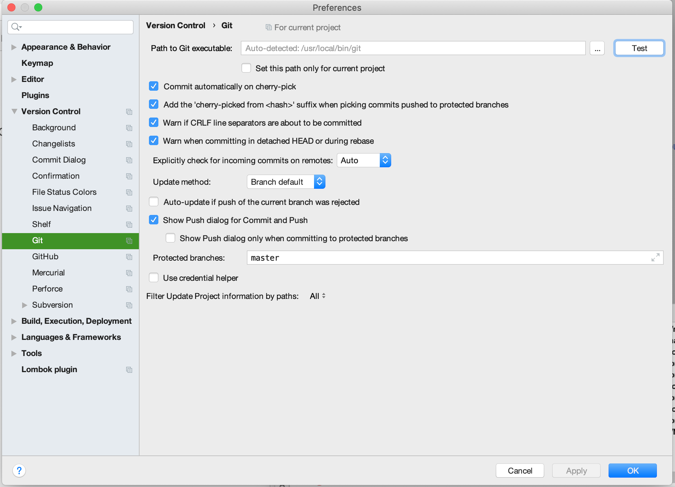The image size is (675, 487).
Task: Enable auto-update if push was rejected
Action: tap(154, 202)
